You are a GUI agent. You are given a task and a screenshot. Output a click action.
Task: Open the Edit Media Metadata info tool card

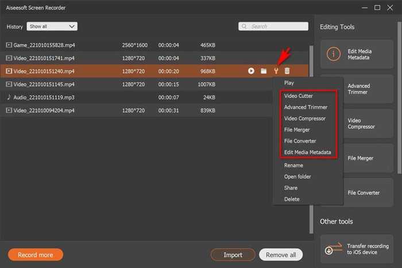click(357, 54)
